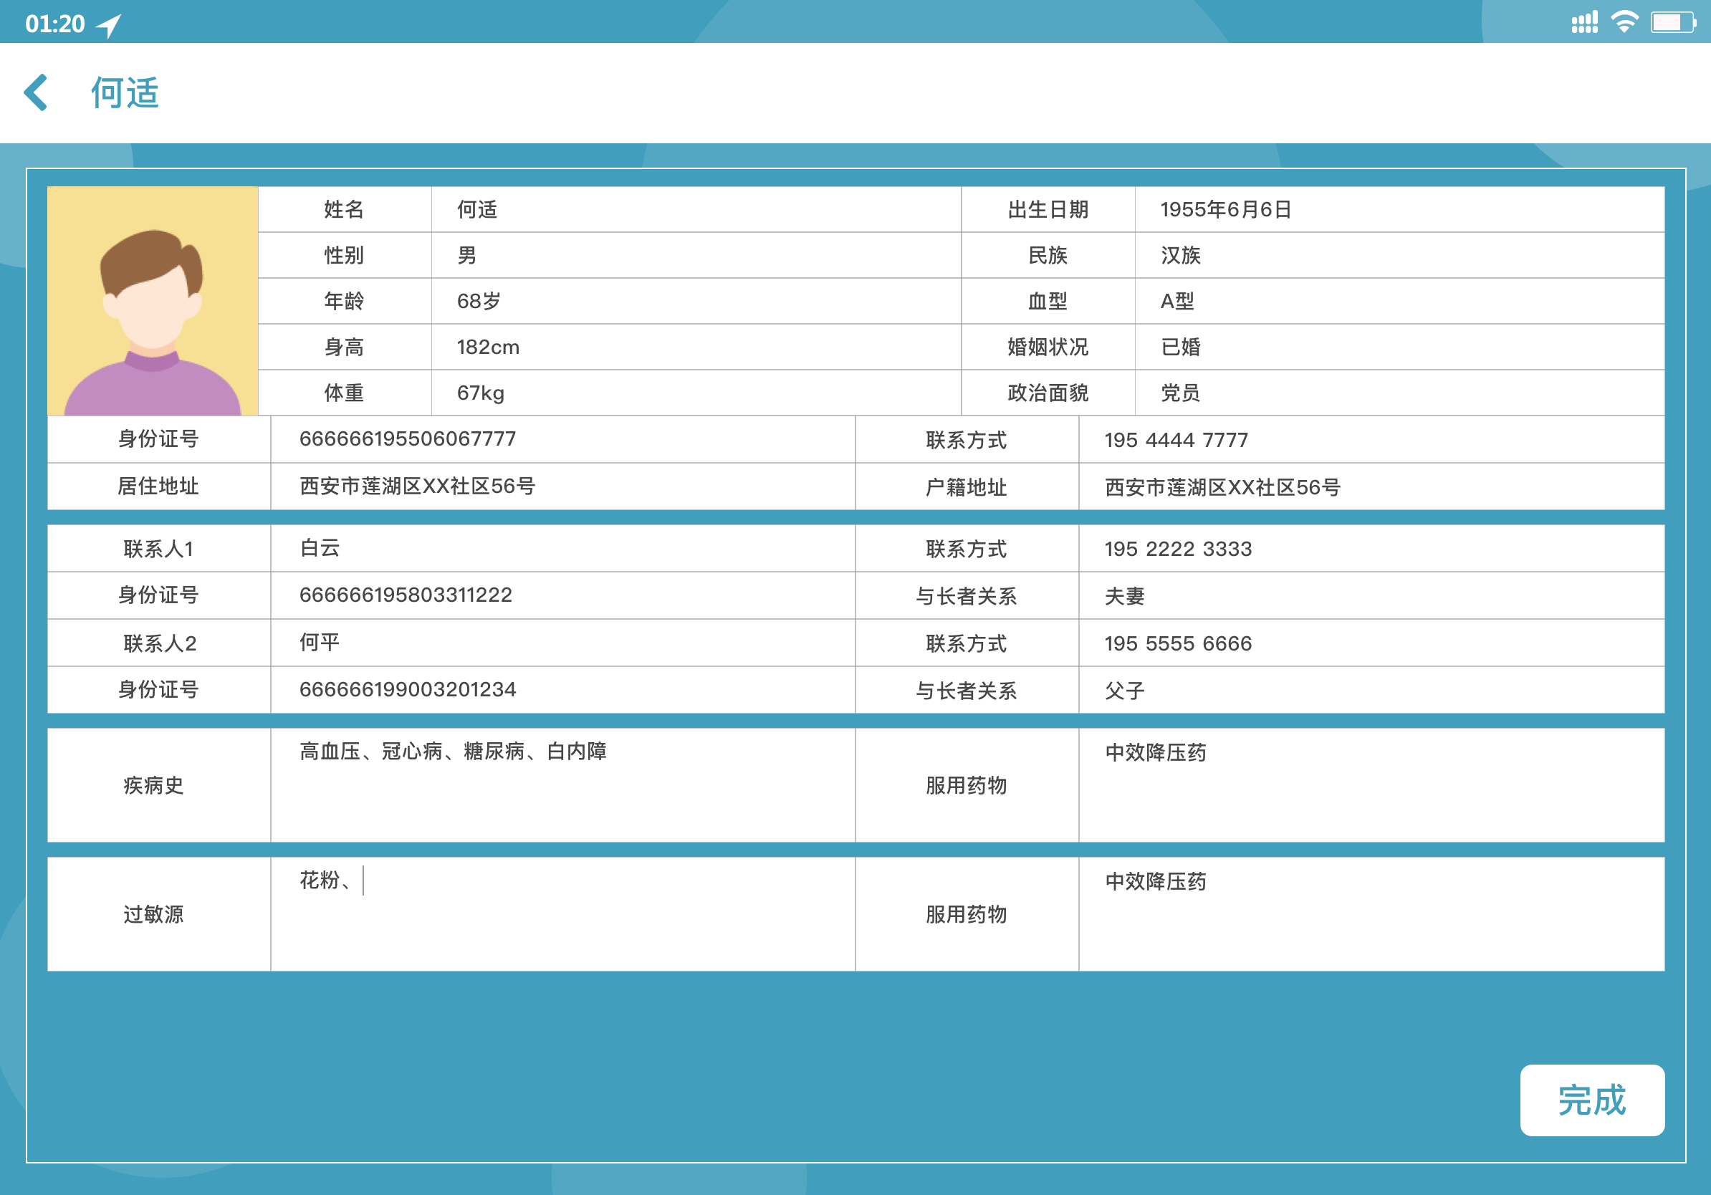
Task: Select the weight value 67kg
Action: click(x=481, y=393)
